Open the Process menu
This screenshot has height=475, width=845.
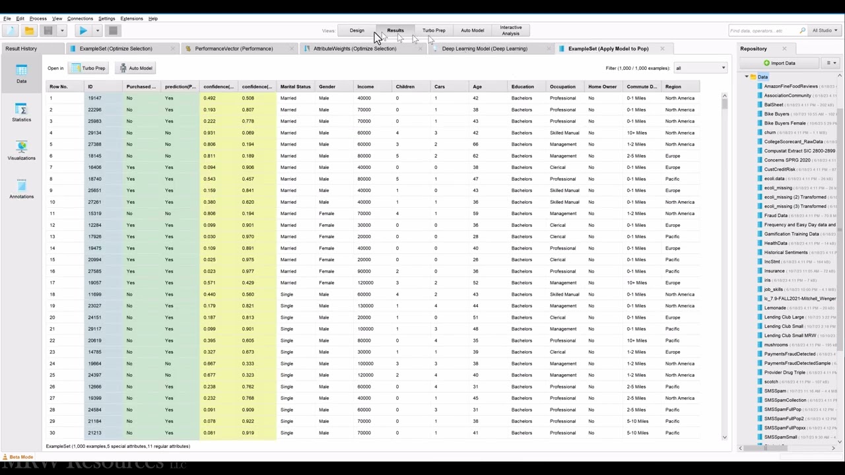pyautogui.click(x=38, y=18)
